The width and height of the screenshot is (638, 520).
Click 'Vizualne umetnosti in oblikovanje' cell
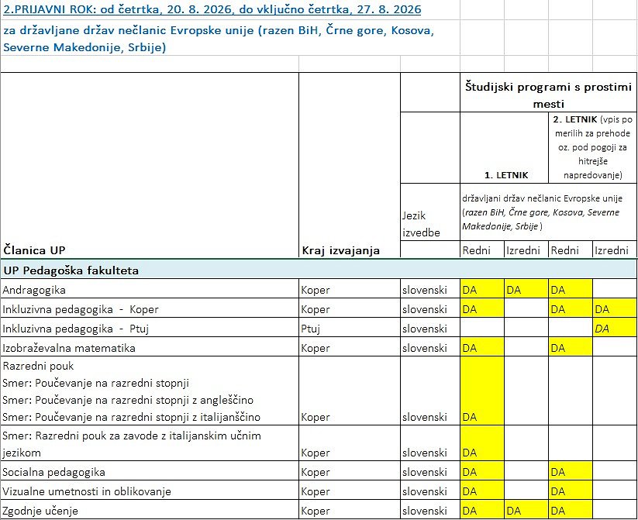150,491
